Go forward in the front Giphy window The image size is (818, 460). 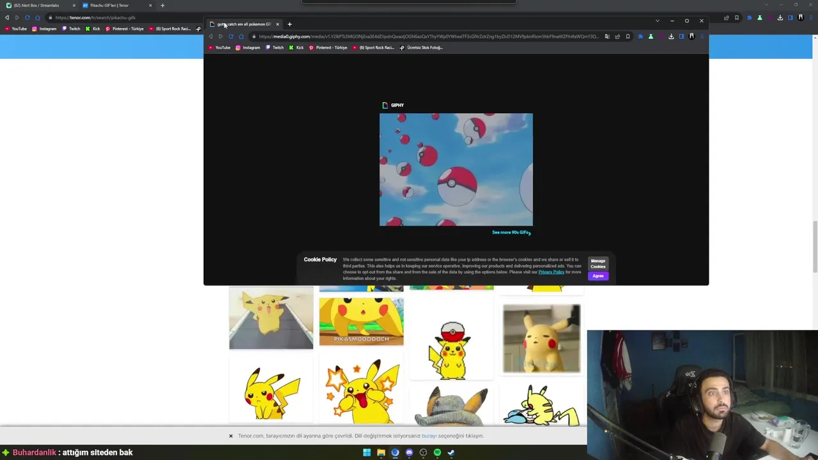coord(220,36)
